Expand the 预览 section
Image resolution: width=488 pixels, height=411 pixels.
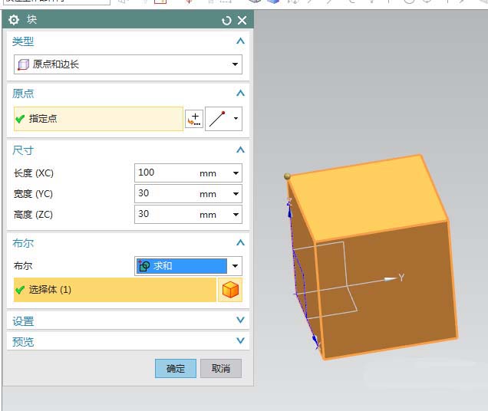(x=240, y=341)
